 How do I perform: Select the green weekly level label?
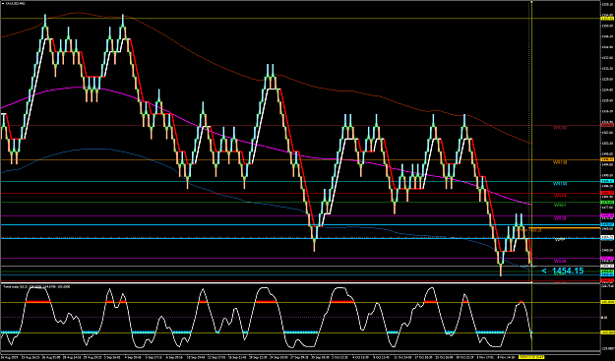pos(560,205)
